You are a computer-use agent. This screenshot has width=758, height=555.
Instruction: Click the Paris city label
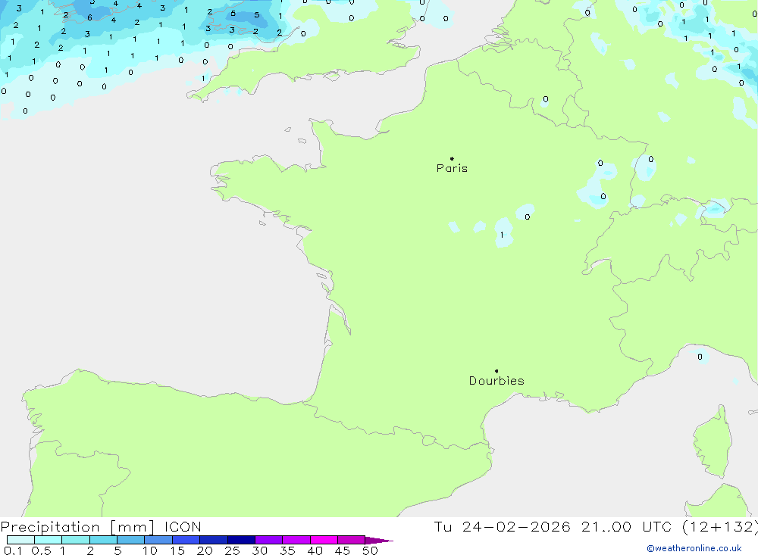coord(452,168)
